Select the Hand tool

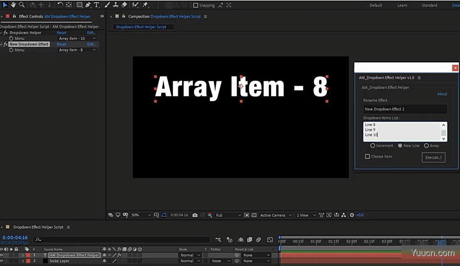13,5
